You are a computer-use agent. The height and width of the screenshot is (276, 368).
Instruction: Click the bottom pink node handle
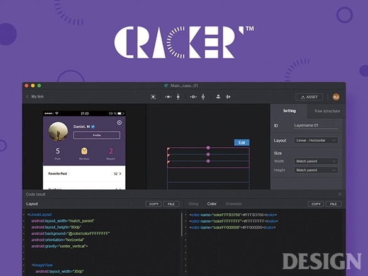(208, 161)
